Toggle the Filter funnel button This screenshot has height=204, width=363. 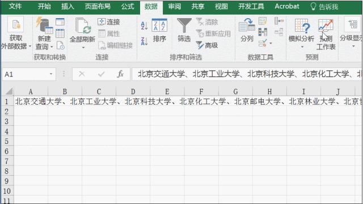[184, 30]
